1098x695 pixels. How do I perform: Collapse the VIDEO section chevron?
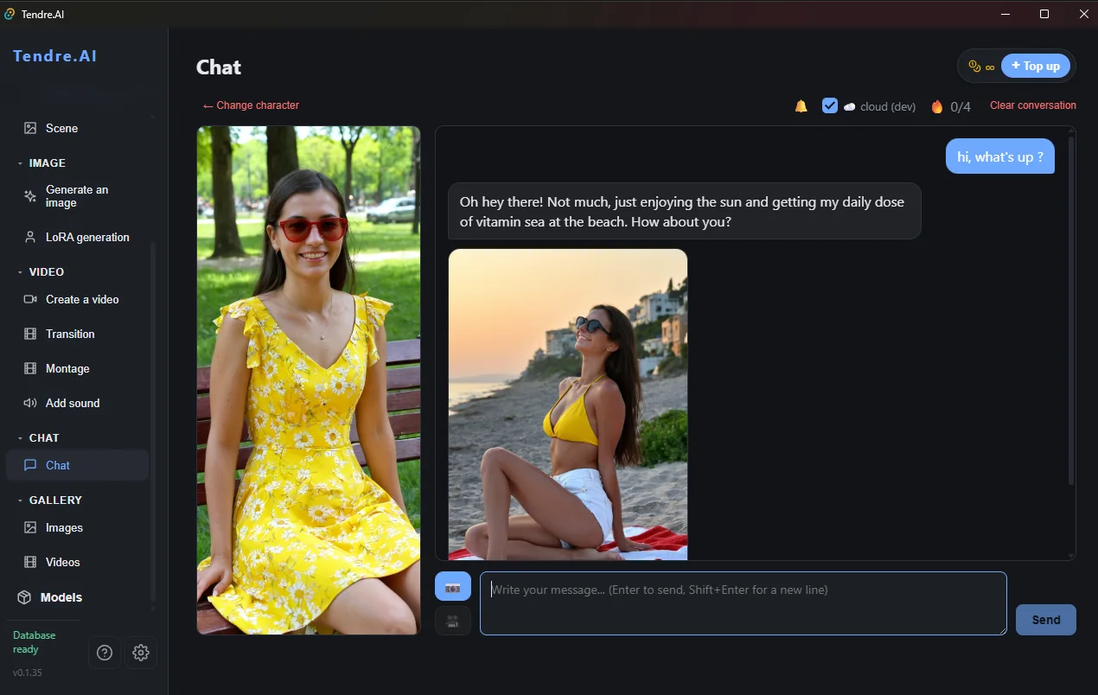tap(20, 272)
